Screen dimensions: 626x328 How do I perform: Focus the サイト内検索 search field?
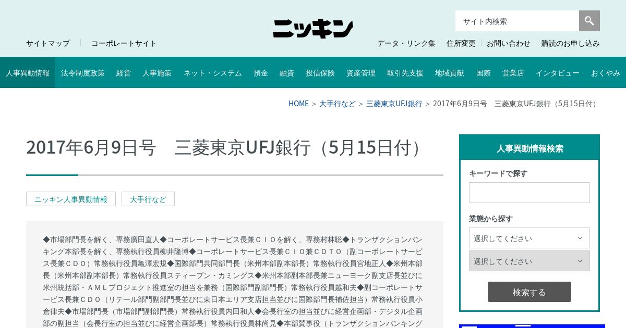(x=517, y=21)
